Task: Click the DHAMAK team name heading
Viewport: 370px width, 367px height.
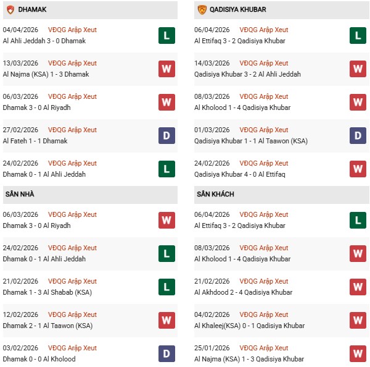Action: click(32, 10)
